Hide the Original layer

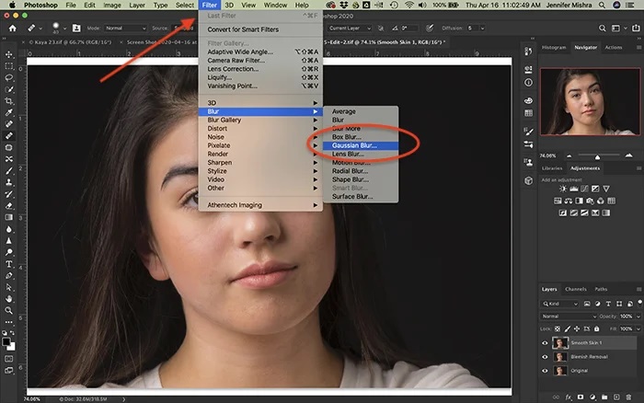545,371
